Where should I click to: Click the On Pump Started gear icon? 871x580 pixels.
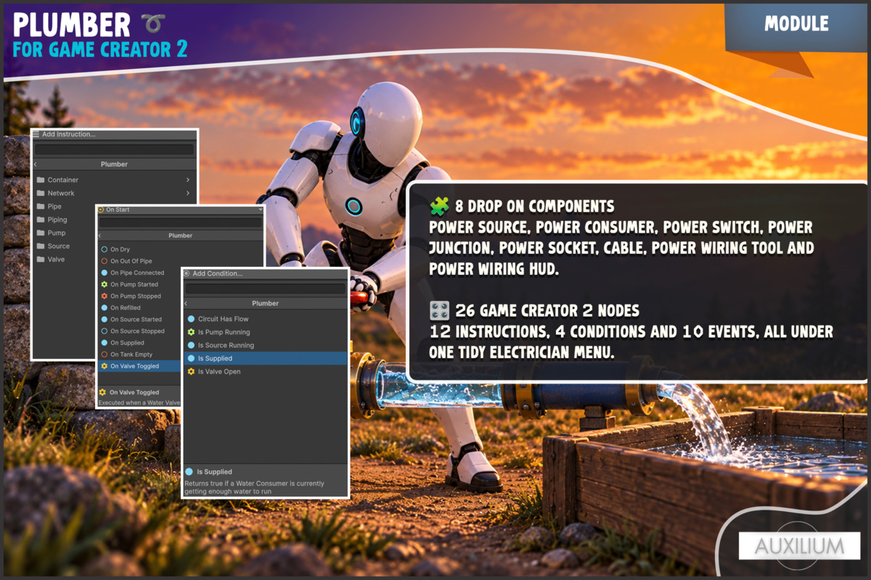105,284
